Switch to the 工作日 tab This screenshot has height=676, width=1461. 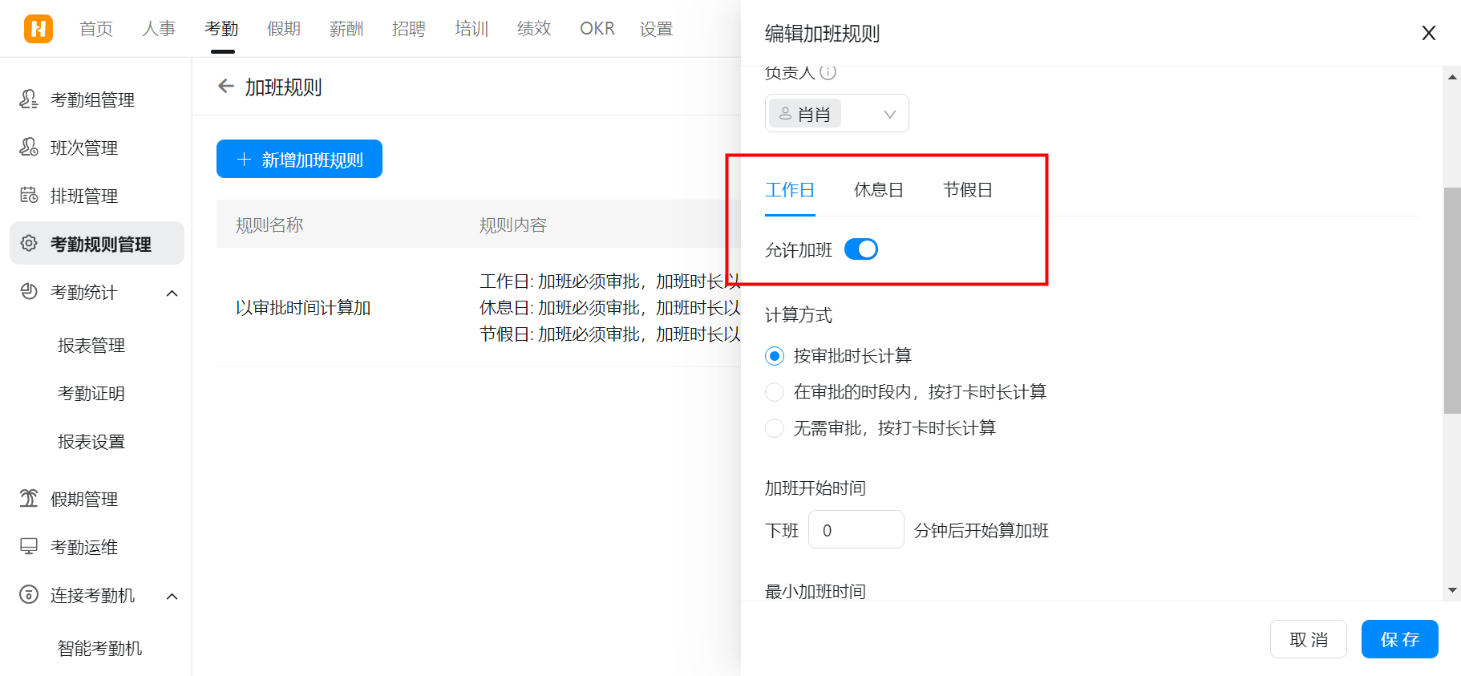pyautogui.click(x=790, y=190)
